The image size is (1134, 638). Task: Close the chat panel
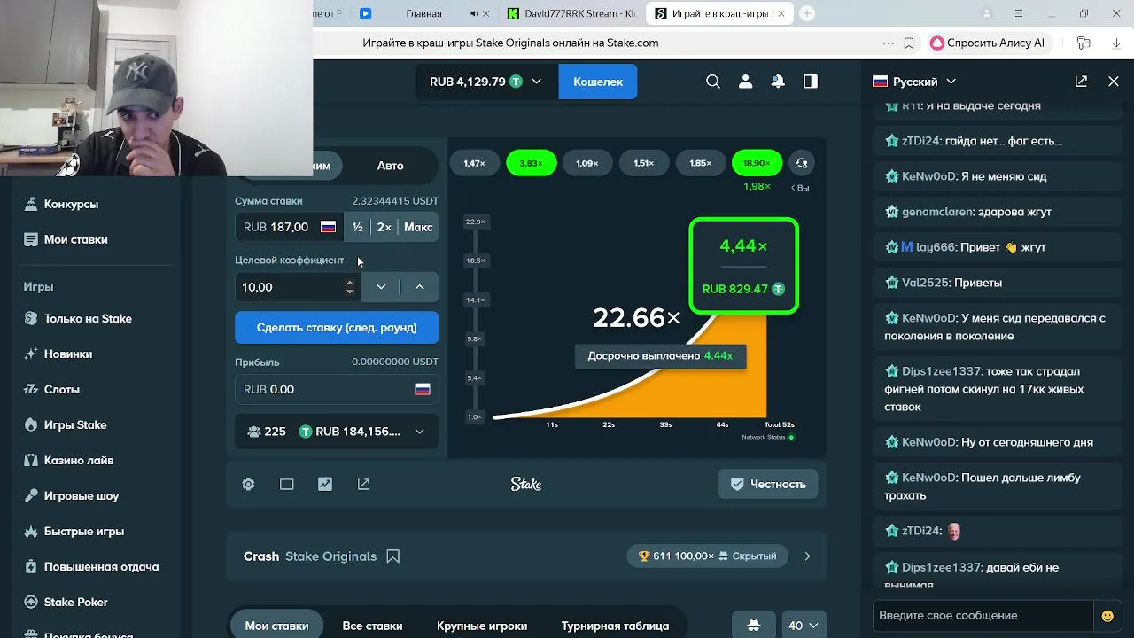1114,81
